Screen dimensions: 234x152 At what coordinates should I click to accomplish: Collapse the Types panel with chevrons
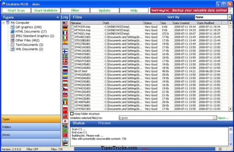[x=58, y=17]
